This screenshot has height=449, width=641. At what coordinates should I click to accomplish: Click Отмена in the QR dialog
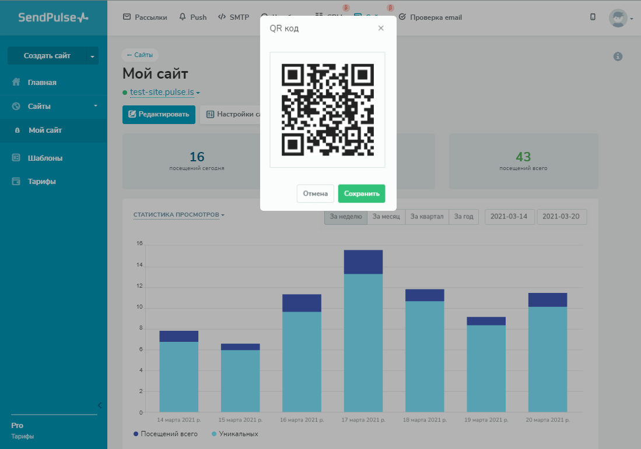pyautogui.click(x=315, y=193)
